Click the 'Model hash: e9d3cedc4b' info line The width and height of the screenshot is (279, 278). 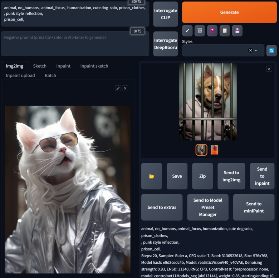(x=202, y=263)
